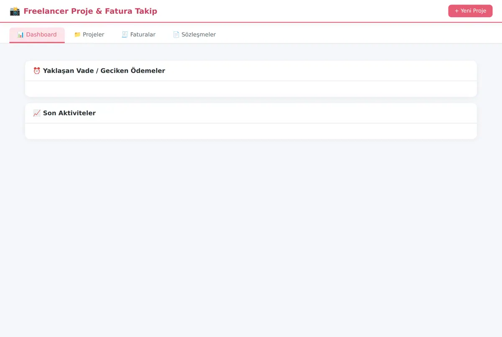The image size is (502, 337).
Task: Click the camera logo icon in the header
Action: click(15, 11)
